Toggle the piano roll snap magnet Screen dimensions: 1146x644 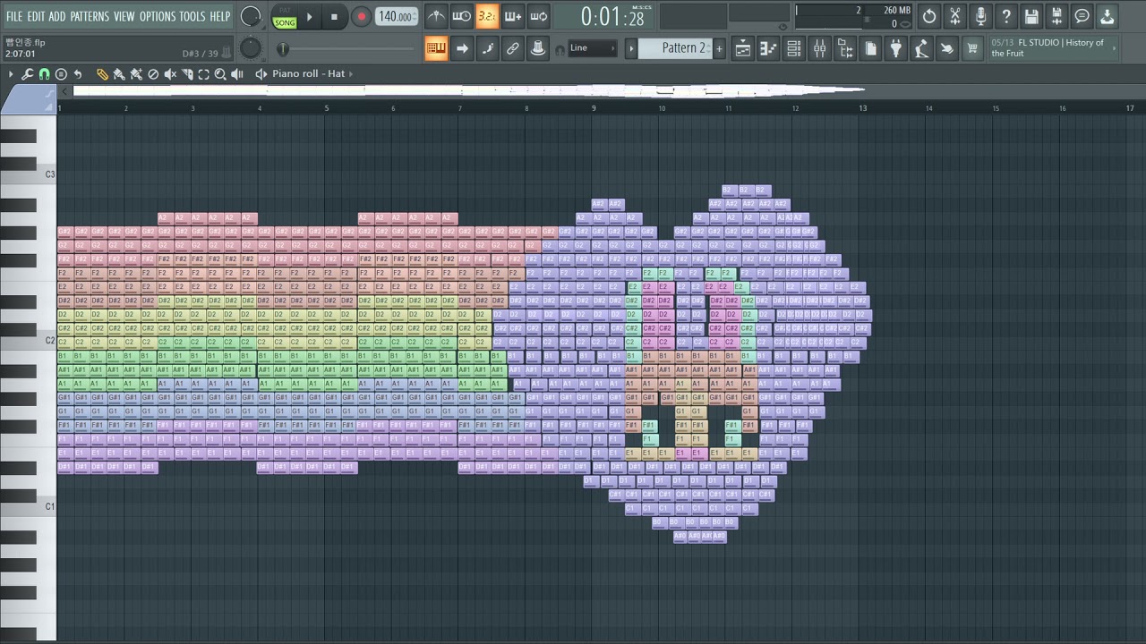pos(44,74)
